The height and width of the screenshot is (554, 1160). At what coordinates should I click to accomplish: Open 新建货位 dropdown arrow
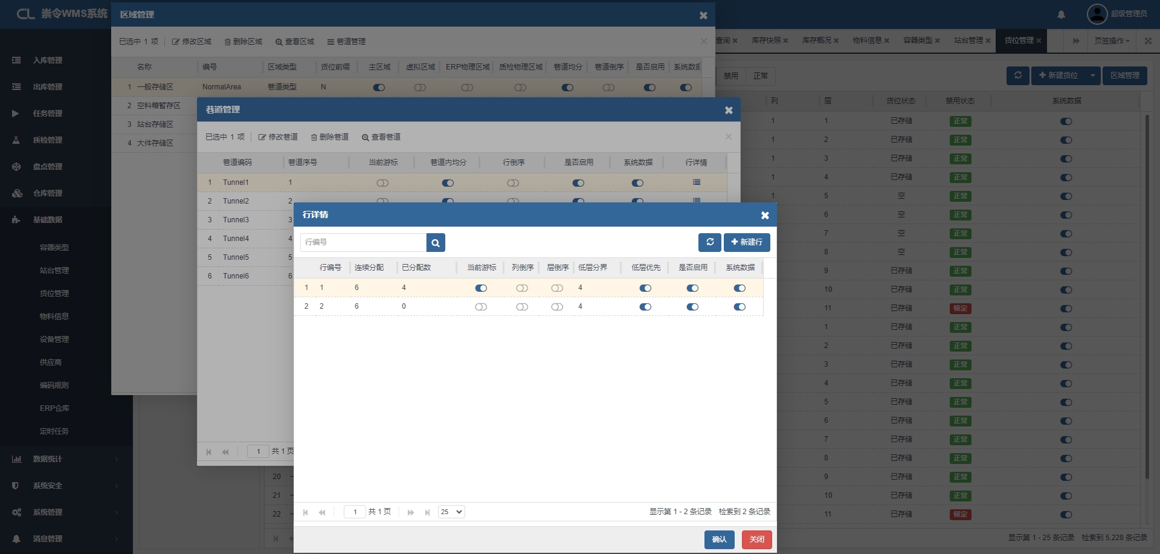coord(1092,76)
